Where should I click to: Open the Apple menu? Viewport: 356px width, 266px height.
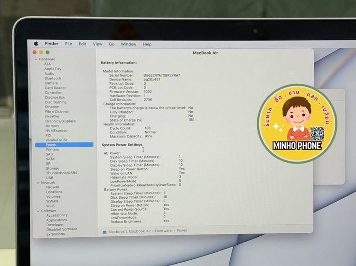pyautogui.click(x=36, y=43)
